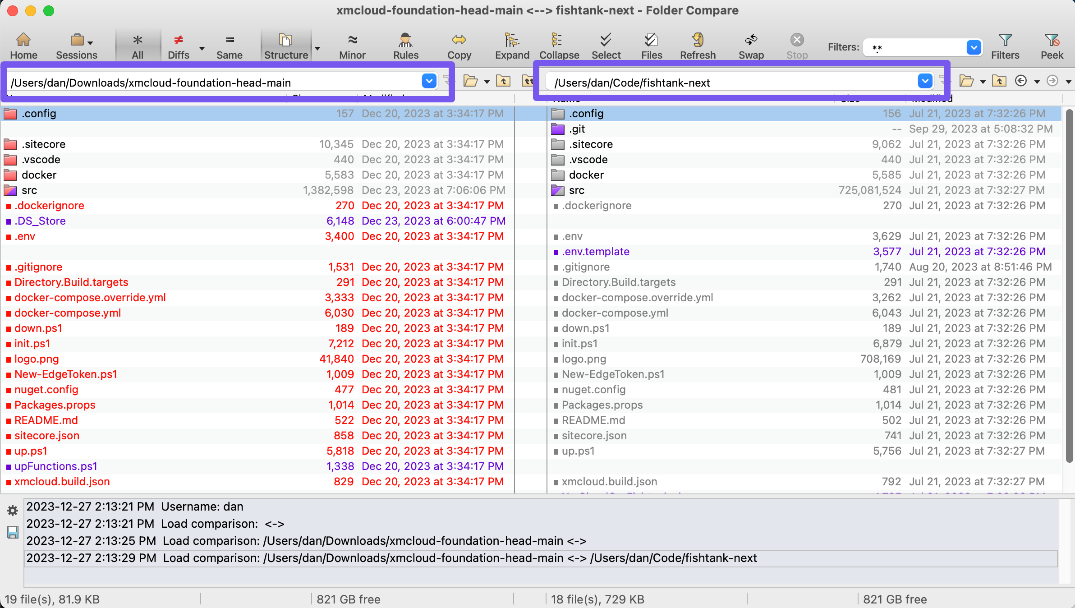Select the left upFunctions.ps1 file
This screenshot has height=608, width=1075.
pyautogui.click(x=257, y=466)
